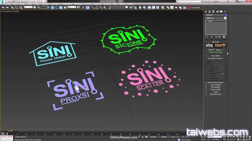
Task: Click the Logo Size value field
Action: pyautogui.click(x=218, y=50)
